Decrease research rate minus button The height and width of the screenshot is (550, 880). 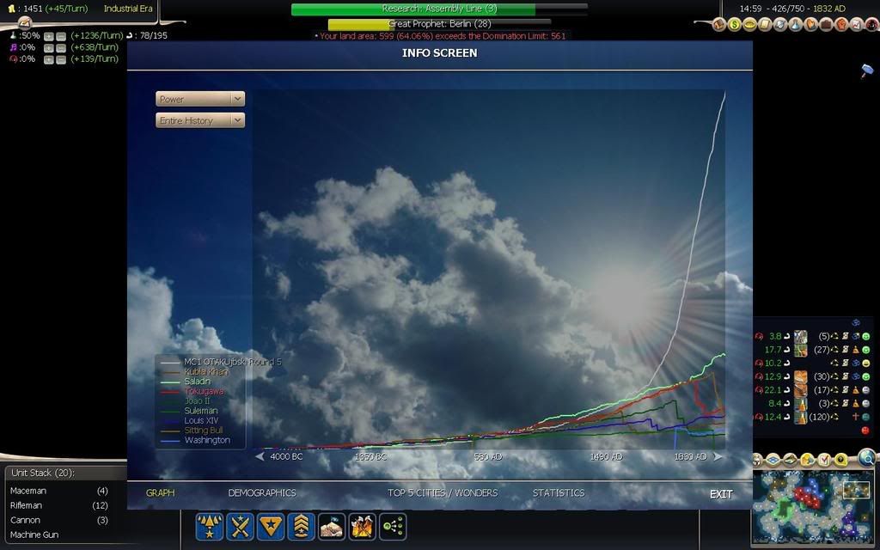tap(61, 36)
